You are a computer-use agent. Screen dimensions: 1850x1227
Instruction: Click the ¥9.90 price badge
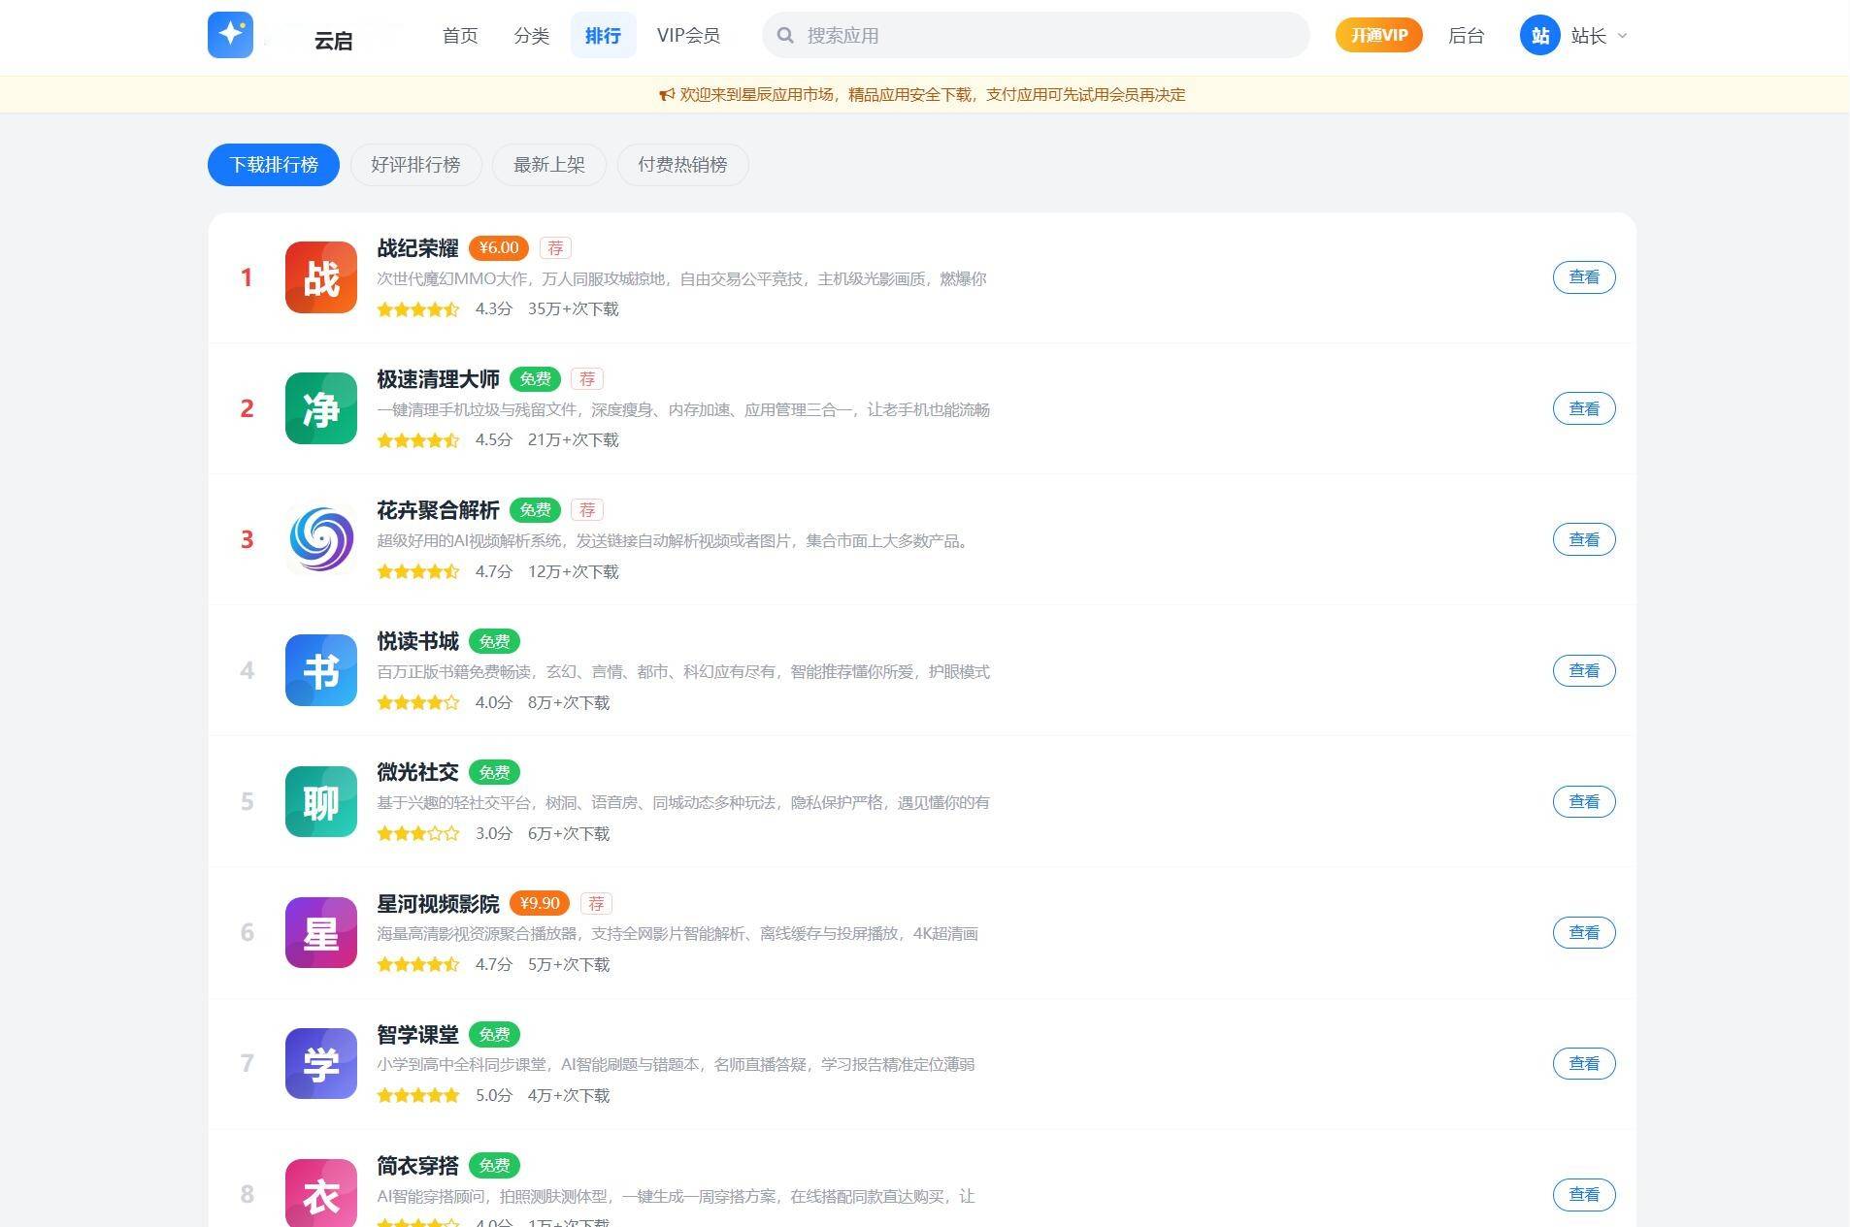540,903
